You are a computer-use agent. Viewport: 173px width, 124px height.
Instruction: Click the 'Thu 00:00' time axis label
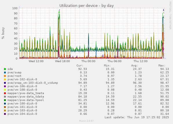click(88, 61)
